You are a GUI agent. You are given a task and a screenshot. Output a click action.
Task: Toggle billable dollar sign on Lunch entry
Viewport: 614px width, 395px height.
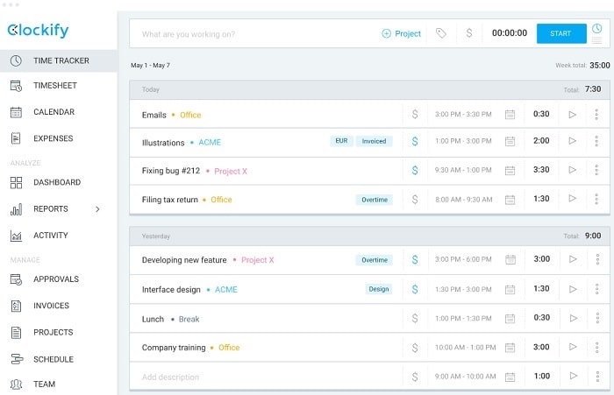tap(415, 318)
